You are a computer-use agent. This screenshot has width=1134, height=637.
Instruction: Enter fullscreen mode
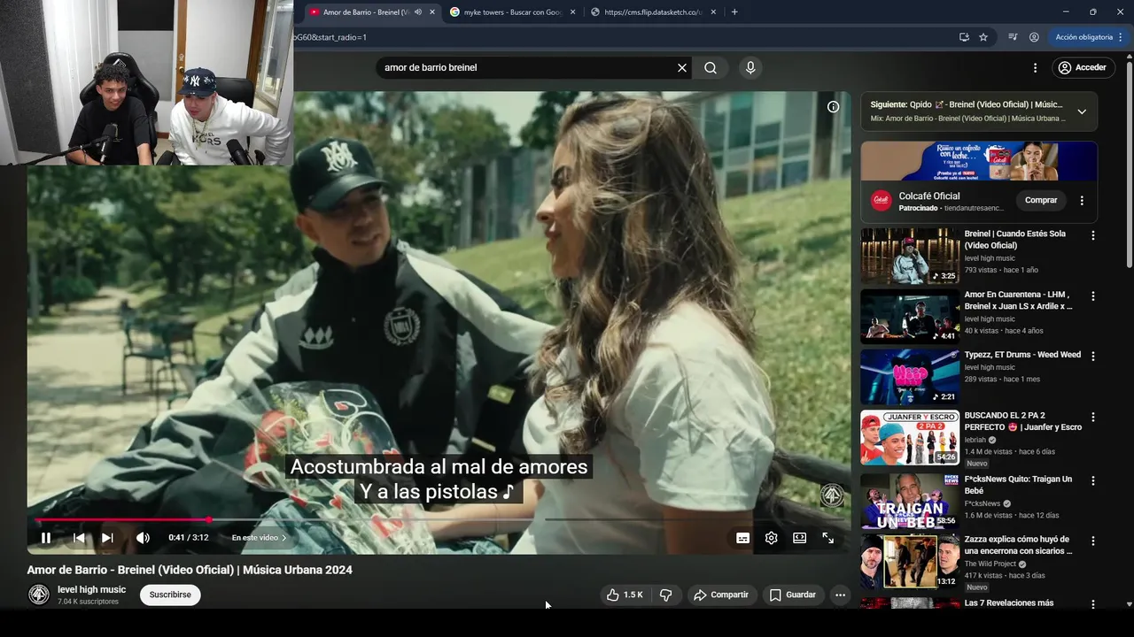coord(827,538)
